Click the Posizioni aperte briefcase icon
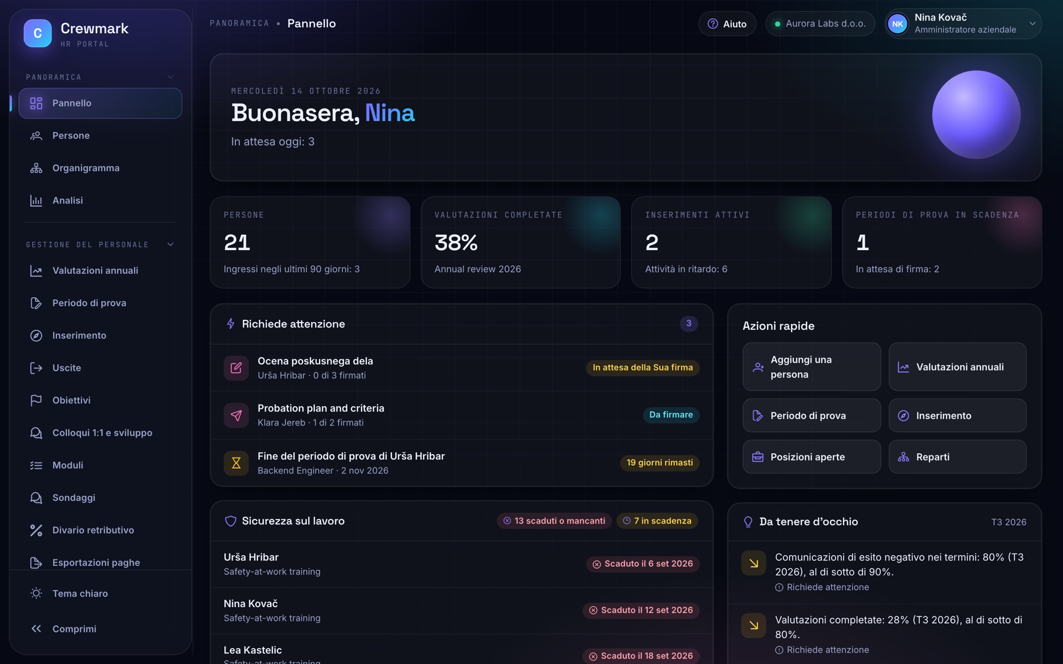 coord(758,457)
